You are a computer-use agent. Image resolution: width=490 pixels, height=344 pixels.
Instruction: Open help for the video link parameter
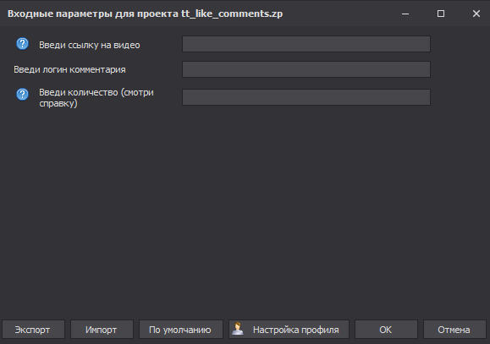[22, 44]
